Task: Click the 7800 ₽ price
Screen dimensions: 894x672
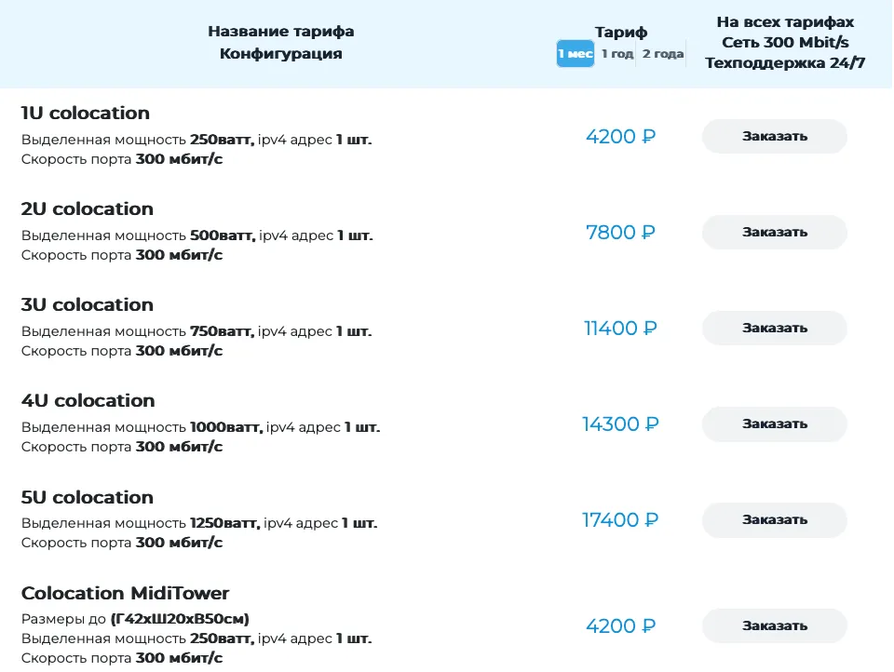Action: [620, 233]
